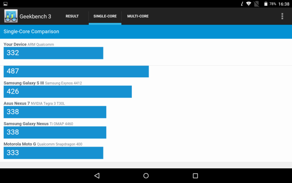Tap the Android back navigation button
This screenshot has width=292, height=183.
97,175
